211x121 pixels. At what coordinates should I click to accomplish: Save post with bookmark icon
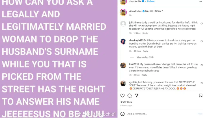pos(201,95)
